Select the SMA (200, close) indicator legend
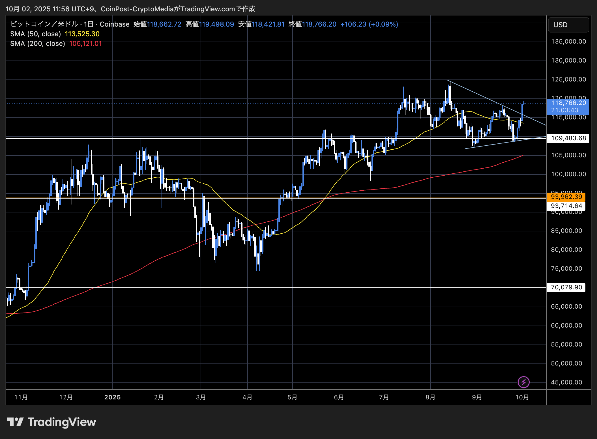The height and width of the screenshot is (439, 597). [37, 44]
